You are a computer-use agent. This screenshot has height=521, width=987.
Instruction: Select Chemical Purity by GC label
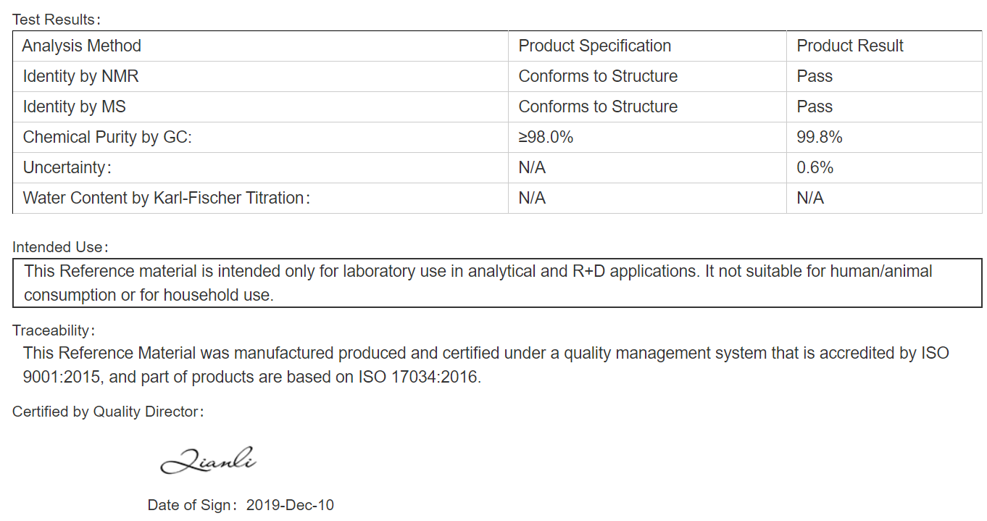[x=107, y=137]
